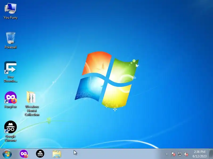
Task: Select the Weeaboo Hentai Collection folder
Action: point(32,104)
